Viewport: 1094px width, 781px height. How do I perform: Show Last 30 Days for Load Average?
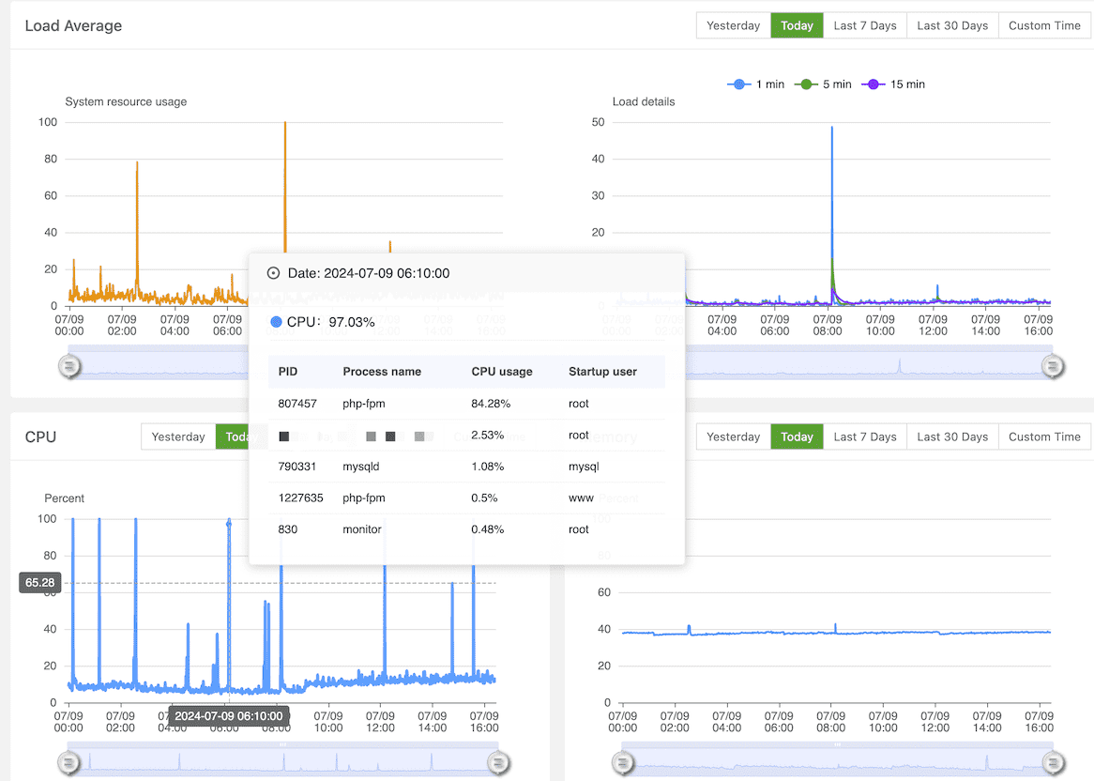point(951,25)
